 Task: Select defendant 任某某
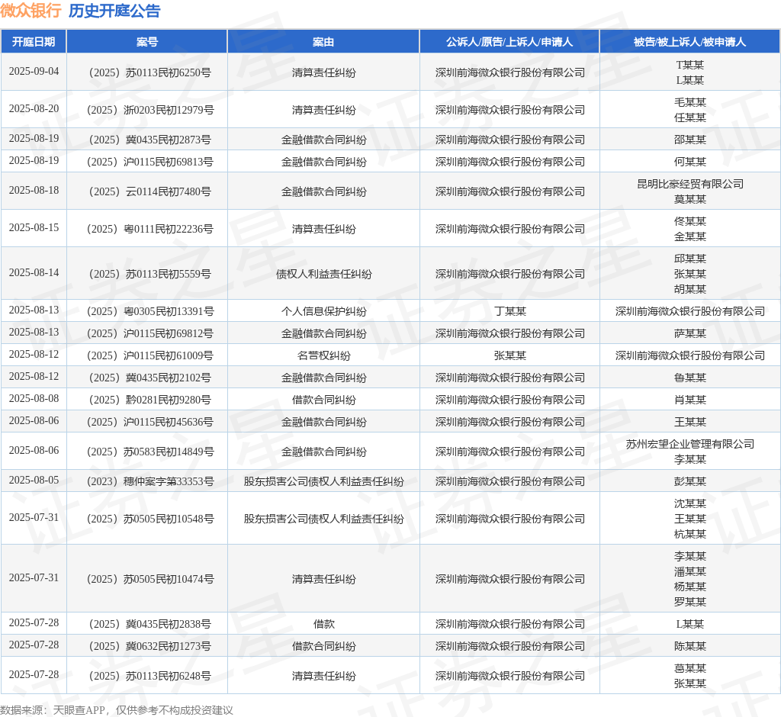689,117
